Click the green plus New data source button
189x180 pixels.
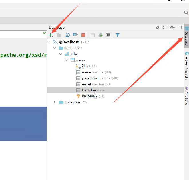click(51, 35)
